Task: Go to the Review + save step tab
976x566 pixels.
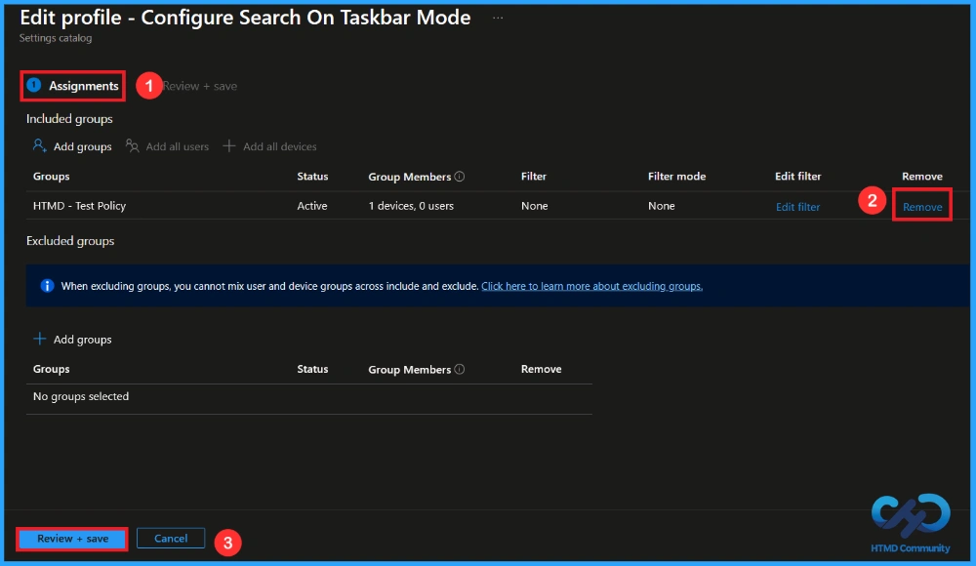Action: 200,86
